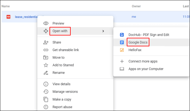Click the clock history Manage versions icon
190x111 pixels.
tap(46, 92)
